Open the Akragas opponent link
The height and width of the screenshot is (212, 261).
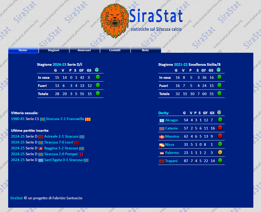pos(172,120)
